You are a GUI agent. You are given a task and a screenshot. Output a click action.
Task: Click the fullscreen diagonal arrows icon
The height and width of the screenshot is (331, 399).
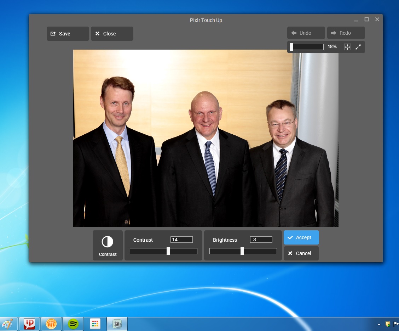358,47
